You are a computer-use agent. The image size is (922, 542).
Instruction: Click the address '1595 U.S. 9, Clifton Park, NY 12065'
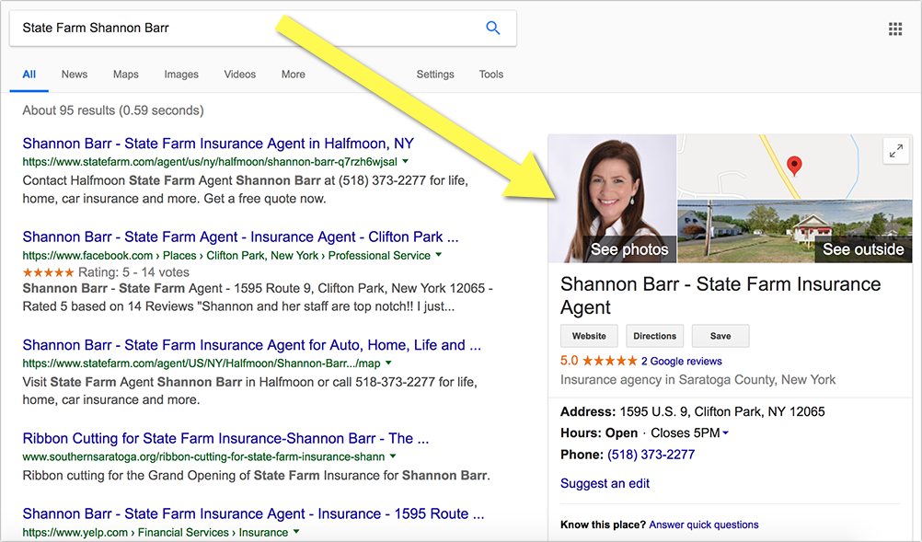click(x=722, y=411)
